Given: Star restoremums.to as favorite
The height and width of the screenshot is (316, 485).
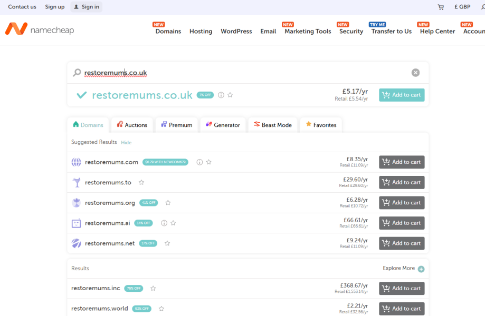Looking at the screenshot, I should [141, 182].
